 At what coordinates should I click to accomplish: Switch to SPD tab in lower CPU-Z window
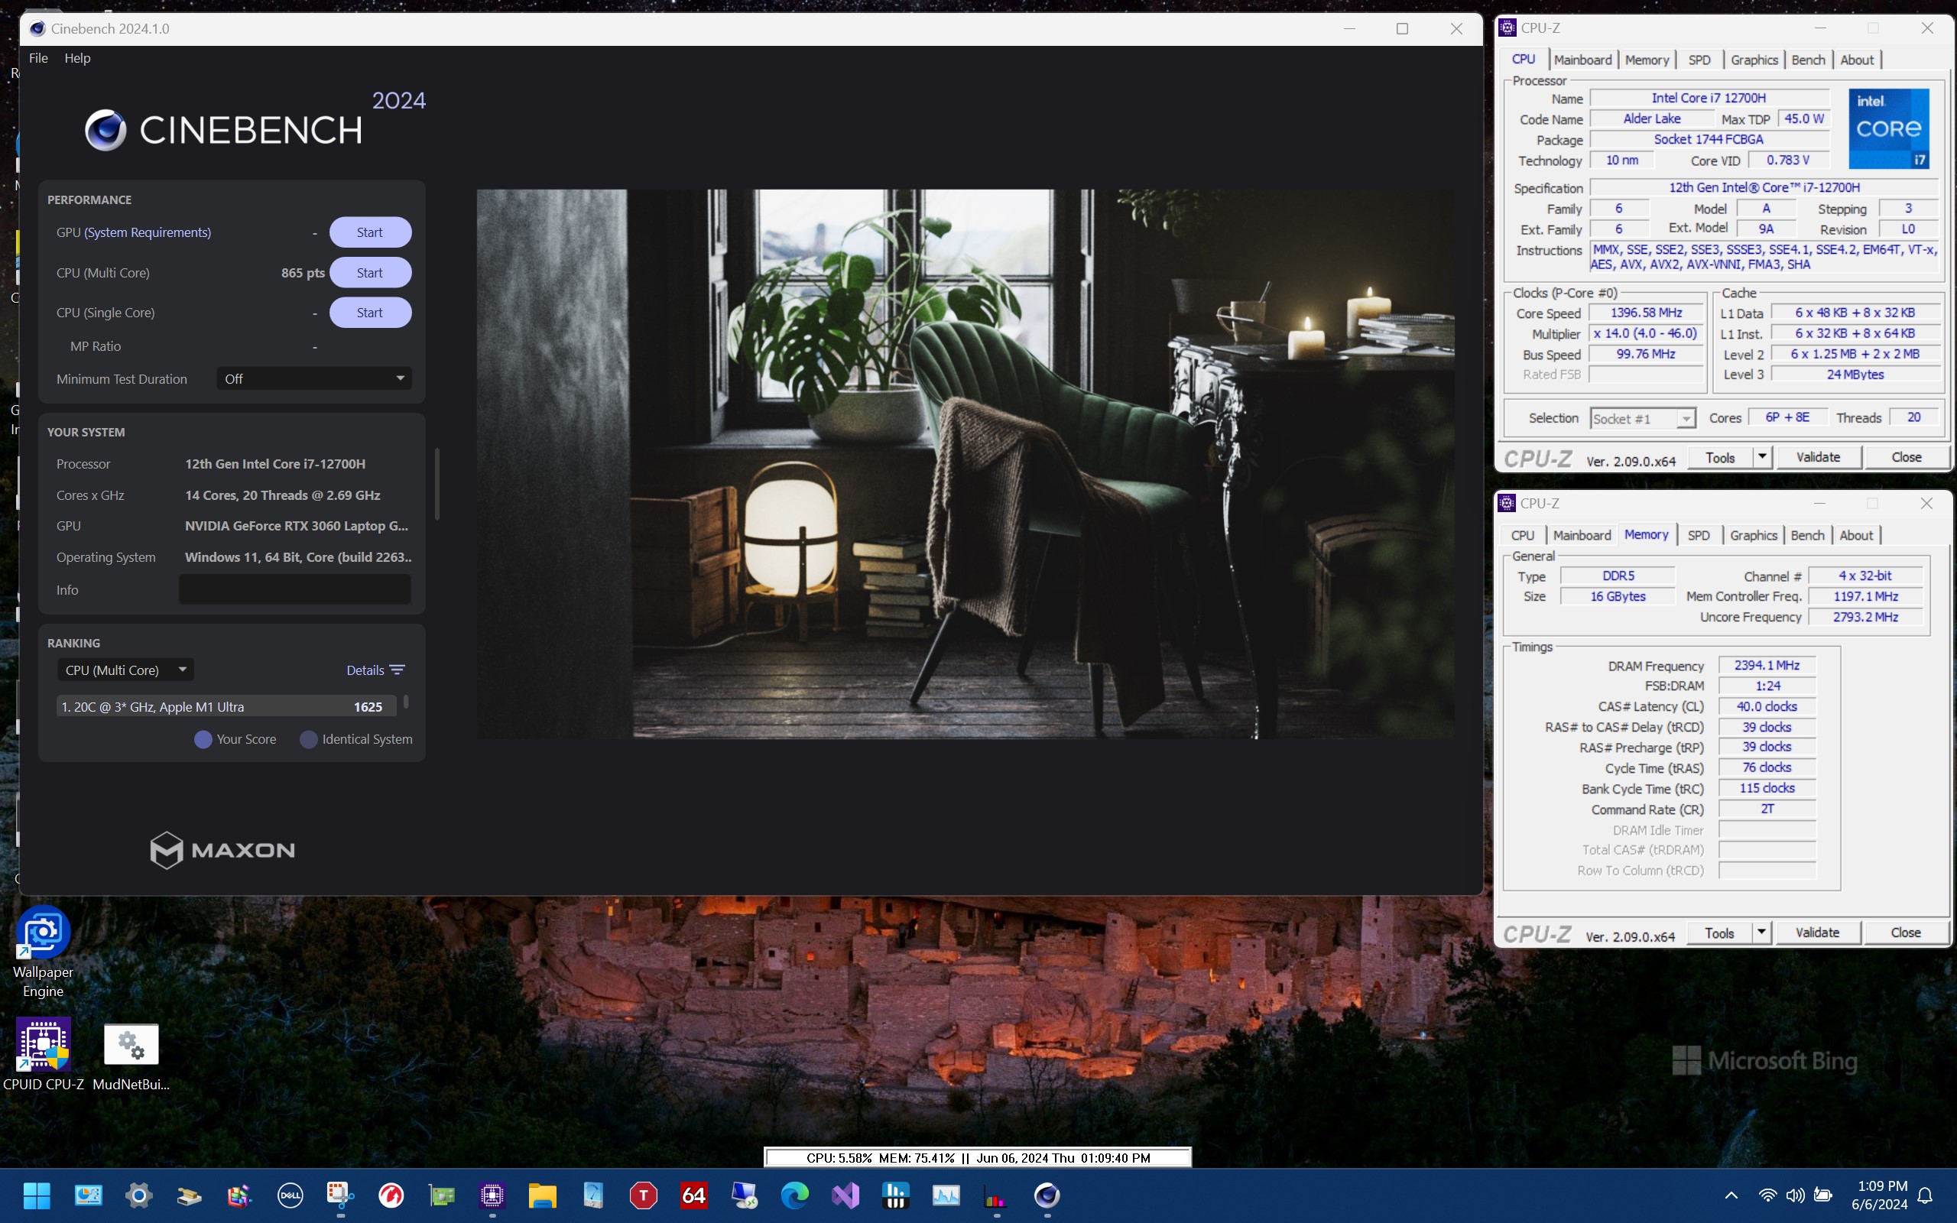click(1698, 536)
